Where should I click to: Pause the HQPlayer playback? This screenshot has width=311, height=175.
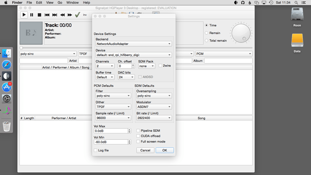coord(32,15)
